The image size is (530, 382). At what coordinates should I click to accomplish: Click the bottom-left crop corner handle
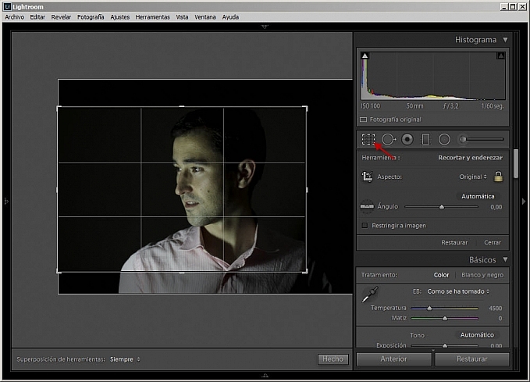[x=59, y=271]
